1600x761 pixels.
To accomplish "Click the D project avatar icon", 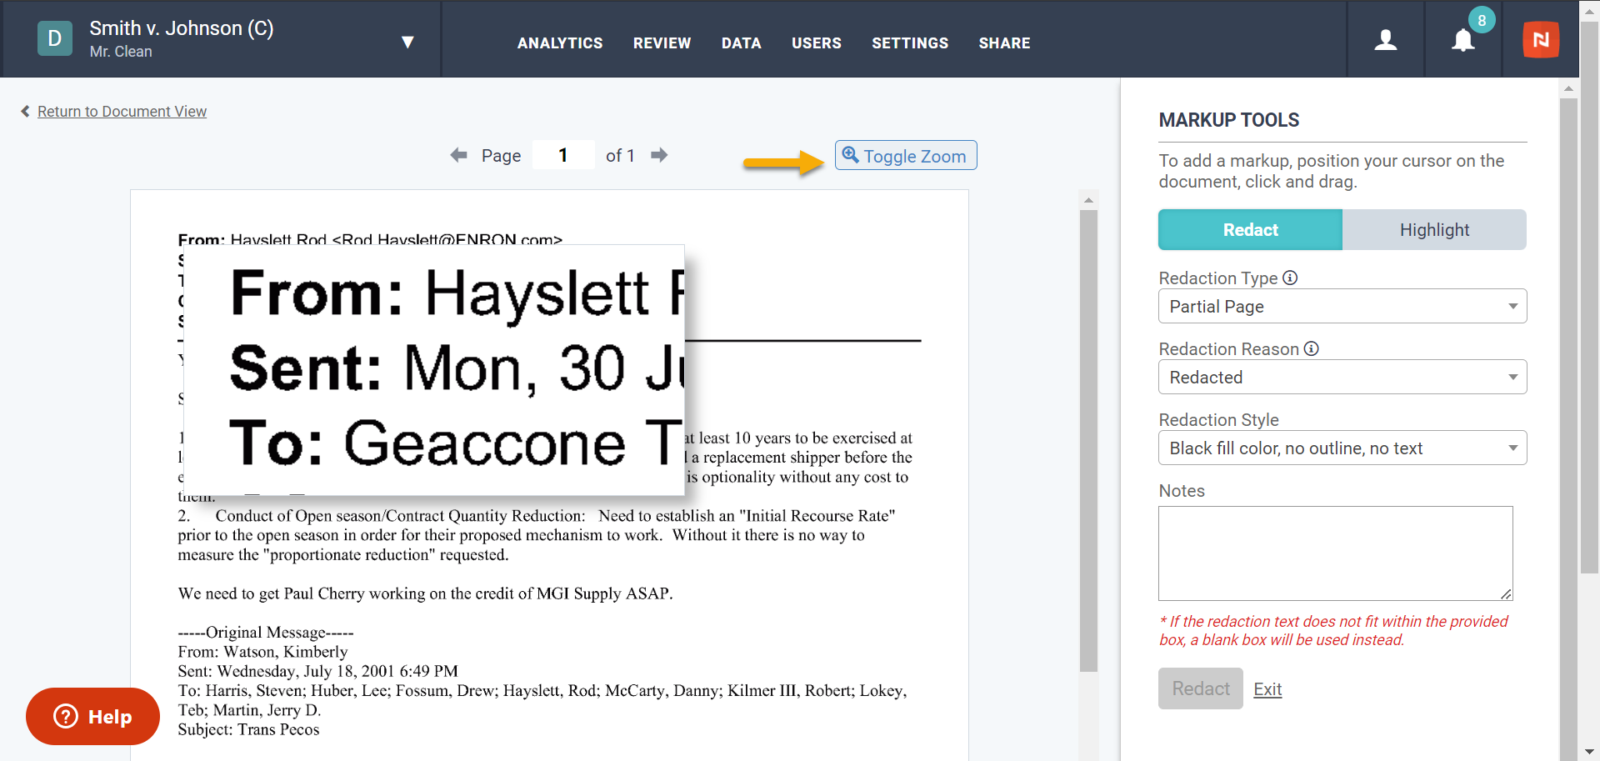I will [55, 38].
